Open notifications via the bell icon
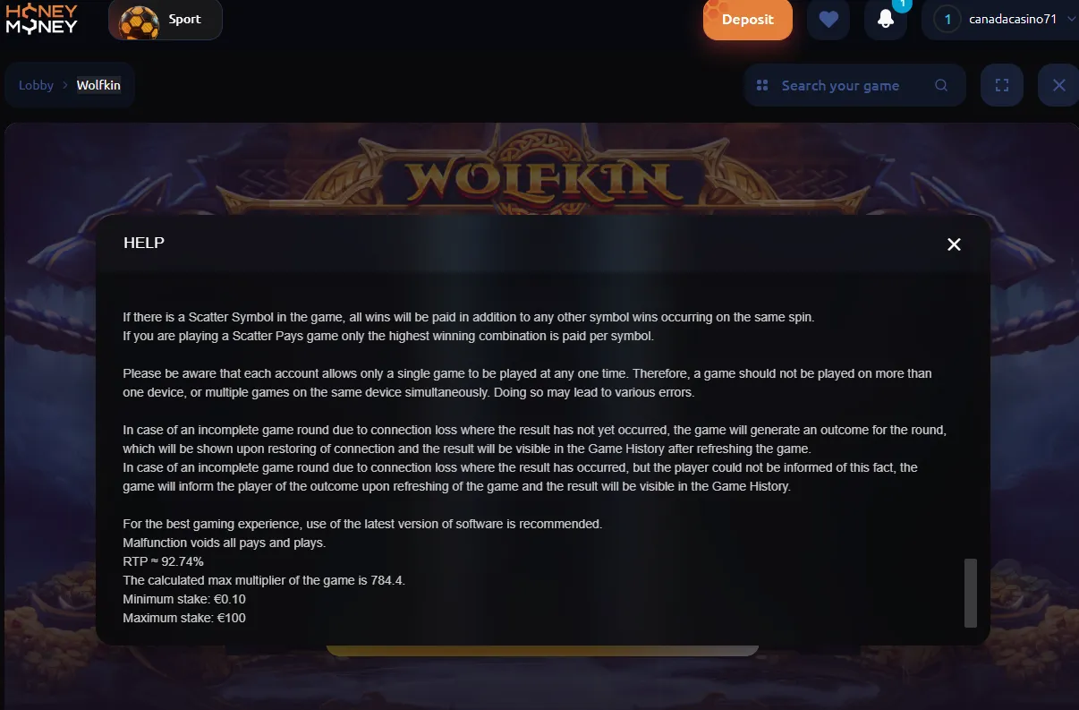The height and width of the screenshot is (710, 1079). 886,20
